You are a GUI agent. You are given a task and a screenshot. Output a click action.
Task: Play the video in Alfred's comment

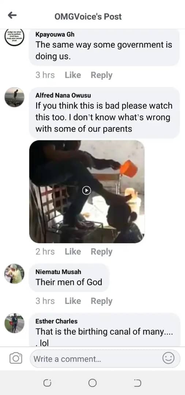87,191
